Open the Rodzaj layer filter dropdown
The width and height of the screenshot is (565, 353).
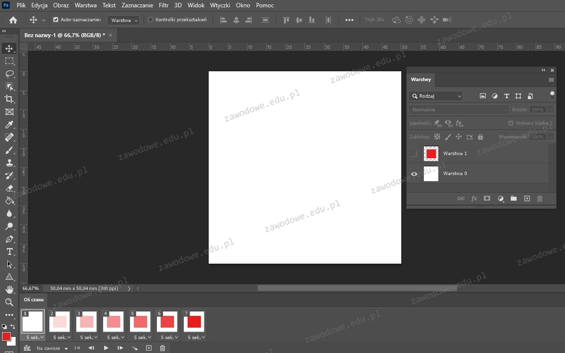(435, 96)
